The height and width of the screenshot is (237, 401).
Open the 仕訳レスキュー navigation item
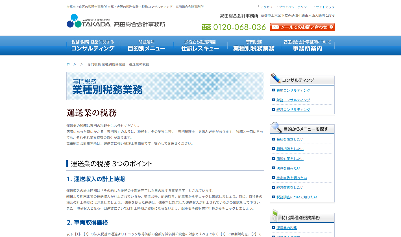pos(200,45)
